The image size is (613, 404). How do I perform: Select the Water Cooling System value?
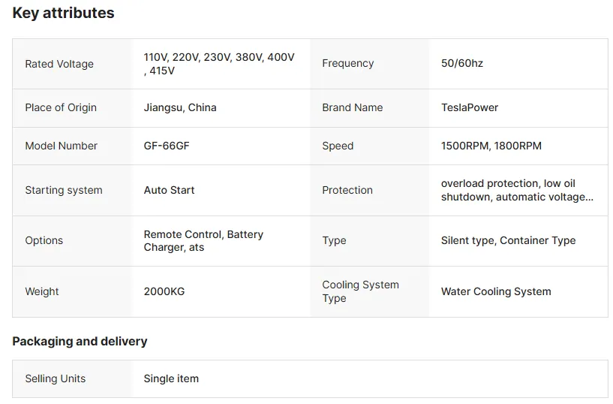point(496,291)
